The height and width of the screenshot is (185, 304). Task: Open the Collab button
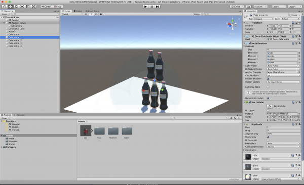pos(237,7)
